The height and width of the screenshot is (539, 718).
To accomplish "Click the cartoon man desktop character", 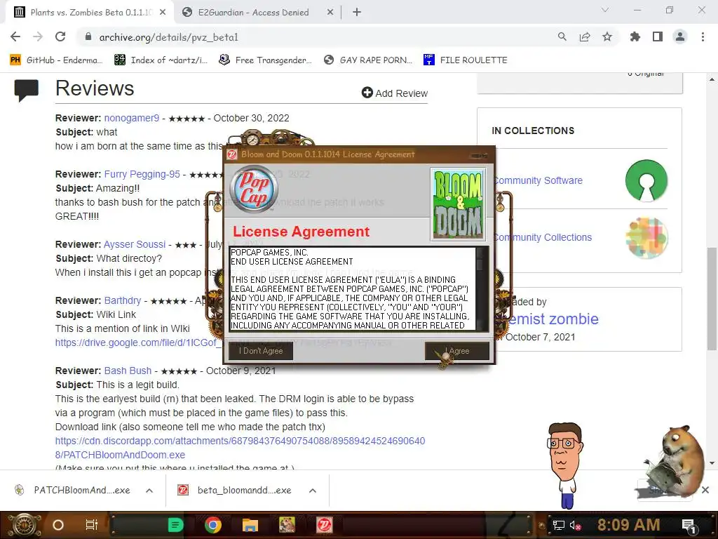I will 565,465.
